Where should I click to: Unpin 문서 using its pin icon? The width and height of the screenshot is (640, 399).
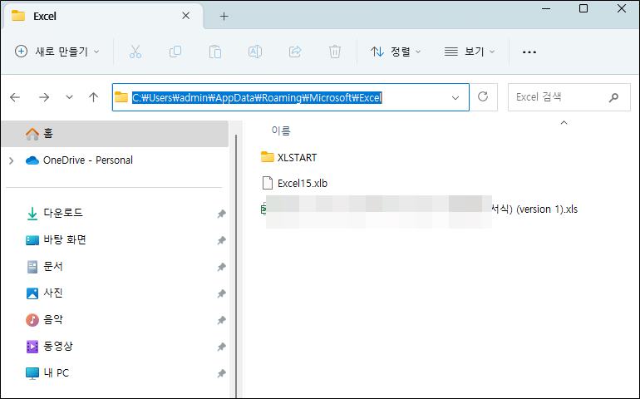[221, 267]
